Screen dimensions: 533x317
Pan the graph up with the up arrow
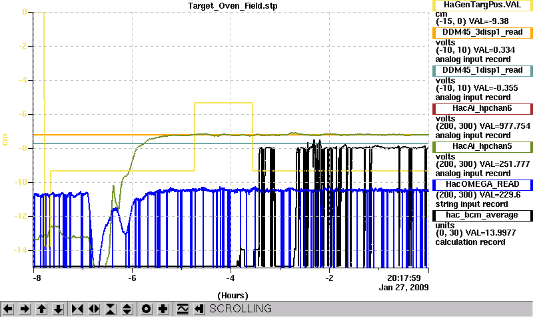[x=41, y=309]
